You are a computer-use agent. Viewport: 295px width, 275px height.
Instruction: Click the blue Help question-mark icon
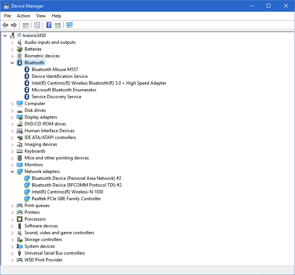pos(49,25)
